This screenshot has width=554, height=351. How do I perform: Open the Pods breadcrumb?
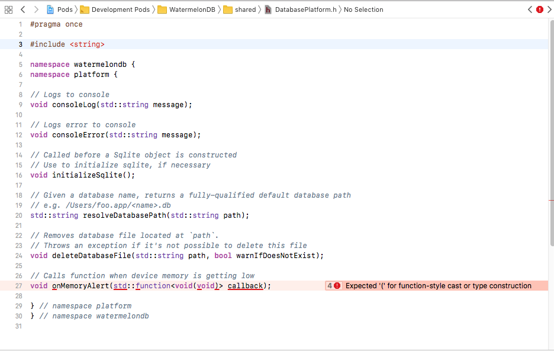pyautogui.click(x=65, y=9)
